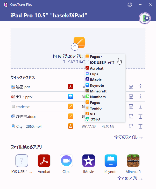The height and width of the screenshot is (189, 156).
Task: Click the large Pages upload icon in drop zone
Action: click(78, 44)
